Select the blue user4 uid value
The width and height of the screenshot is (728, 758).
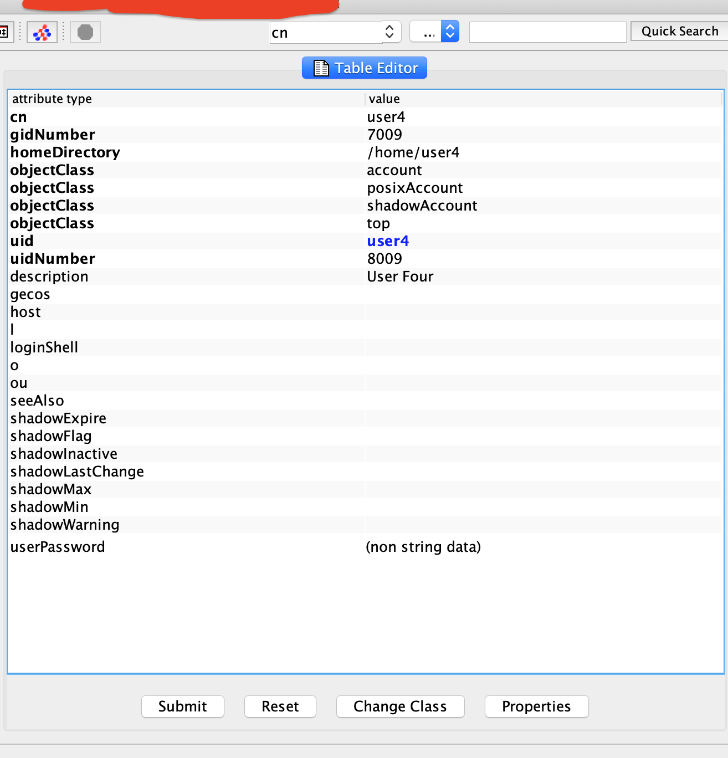(x=388, y=241)
